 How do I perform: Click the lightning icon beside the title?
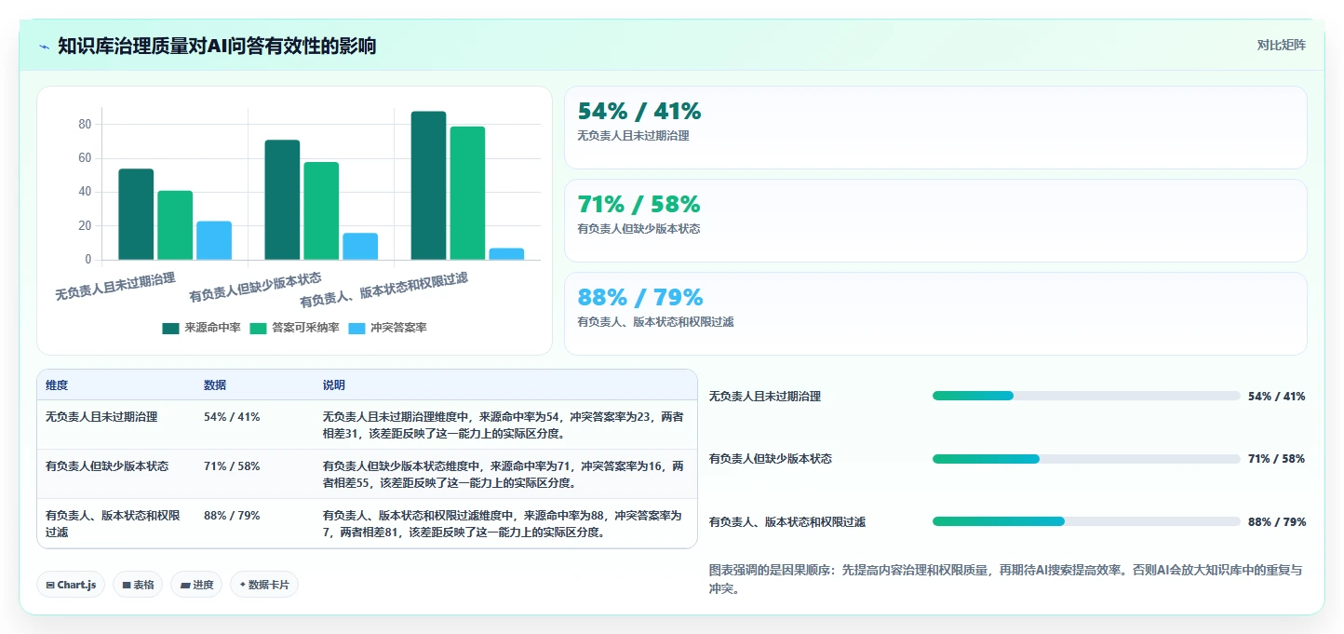44,46
